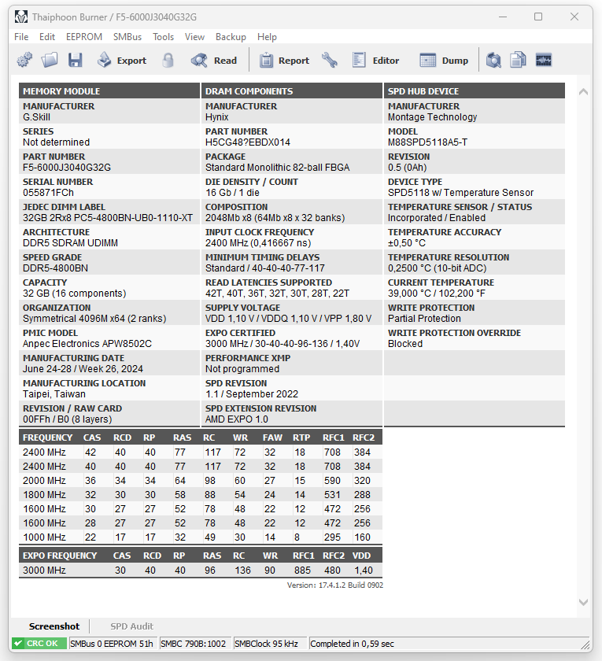Screen dimensions: 602x661
Task: Open the SMBus menu
Action: tap(127, 37)
